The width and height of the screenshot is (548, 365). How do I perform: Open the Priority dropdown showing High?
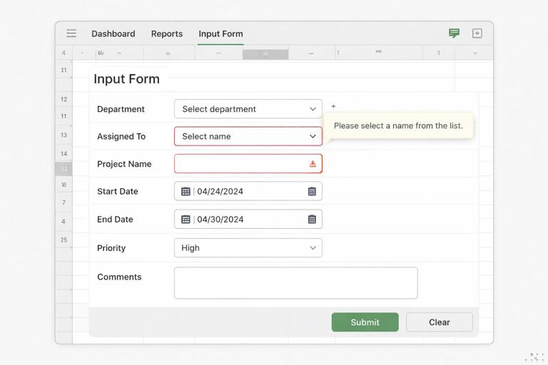pyautogui.click(x=248, y=248)
